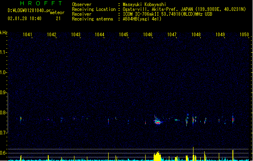Click the HROFFT title text
This screenshot has height=161, width=253.
pyautogui.click(x=41, y=3)
